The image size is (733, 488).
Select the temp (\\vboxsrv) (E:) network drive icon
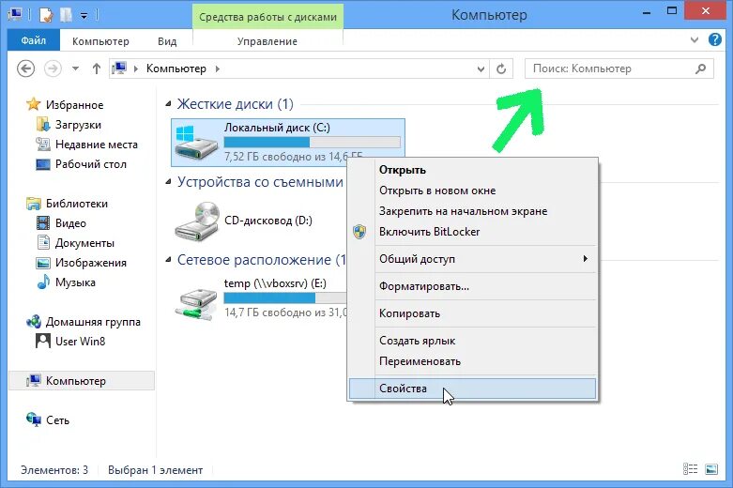(196, 302)
